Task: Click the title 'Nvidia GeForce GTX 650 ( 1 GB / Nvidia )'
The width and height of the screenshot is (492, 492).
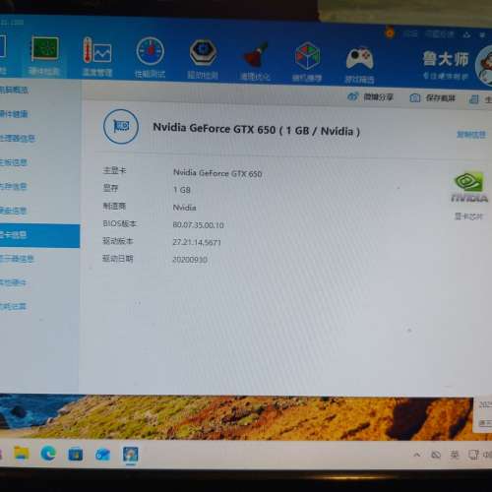Action: [257, 130]
